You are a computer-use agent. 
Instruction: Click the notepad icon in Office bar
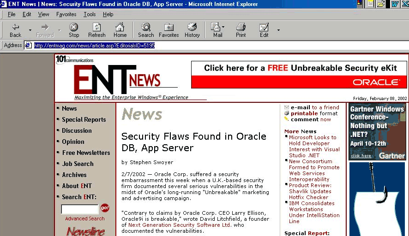(x=370, y=4)
